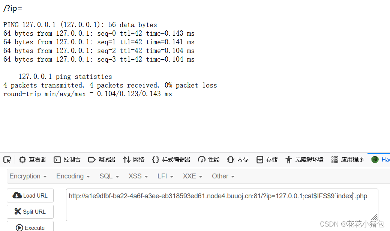Open the 内存 (Memory) panel
Screen dimensions: 390x231
point(237,160)
